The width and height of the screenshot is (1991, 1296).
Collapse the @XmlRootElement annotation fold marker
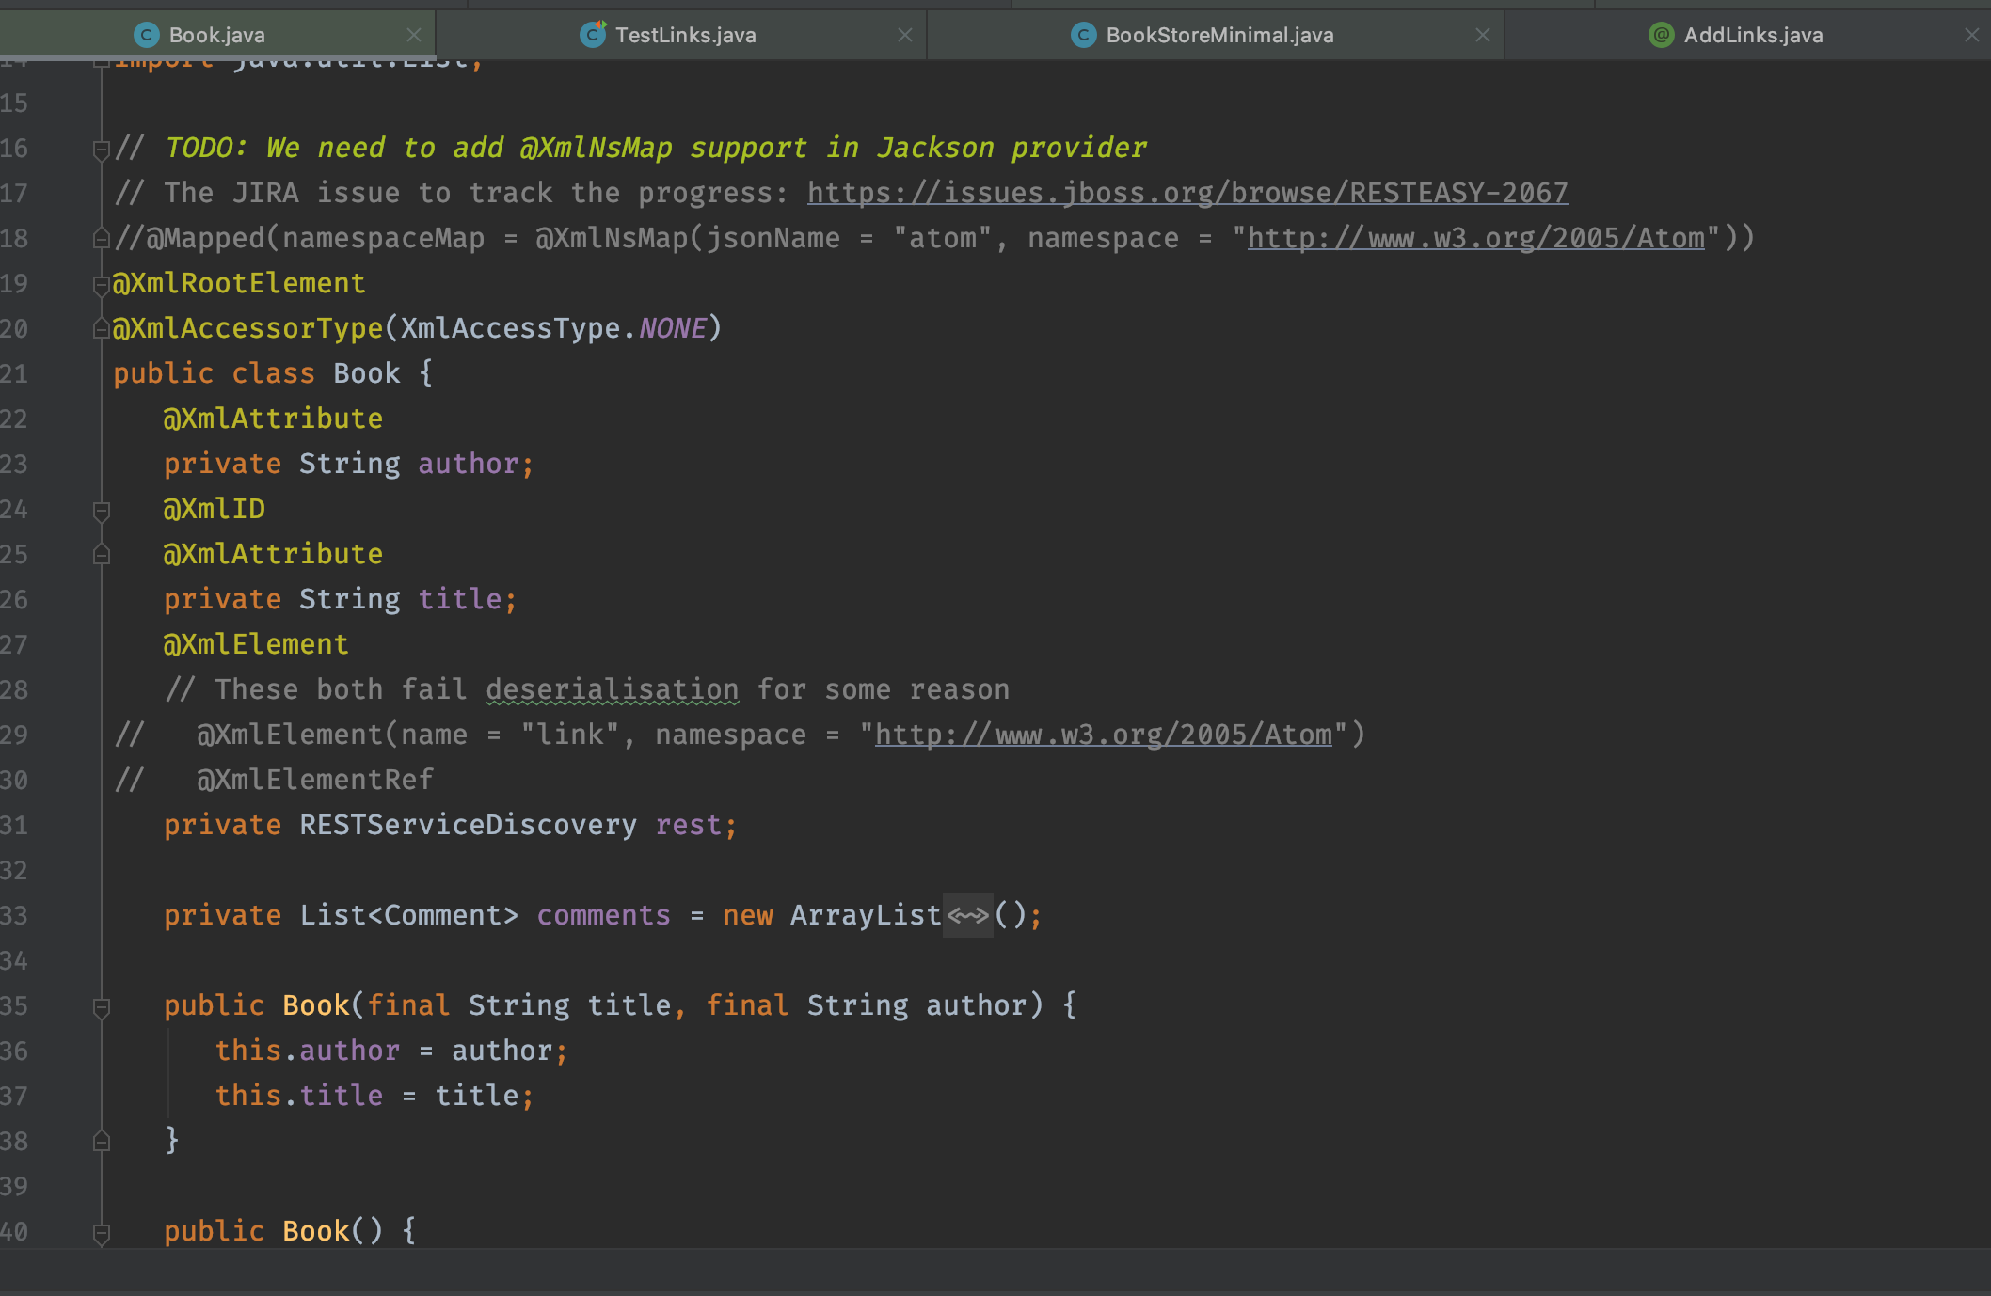coord(102,284)
